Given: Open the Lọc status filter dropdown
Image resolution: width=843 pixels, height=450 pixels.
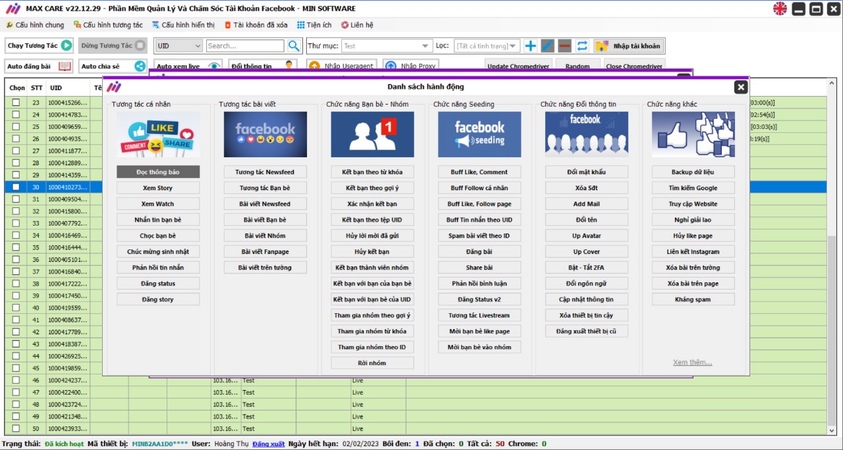Looking at the screenshot, I should point(487,46).
